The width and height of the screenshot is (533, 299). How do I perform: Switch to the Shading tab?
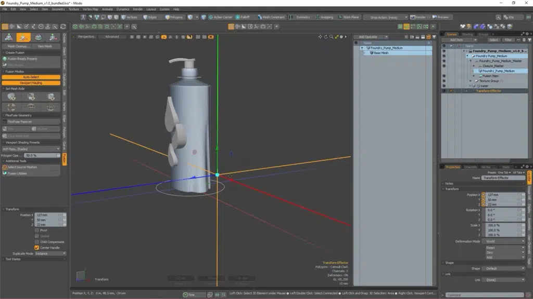467,34
